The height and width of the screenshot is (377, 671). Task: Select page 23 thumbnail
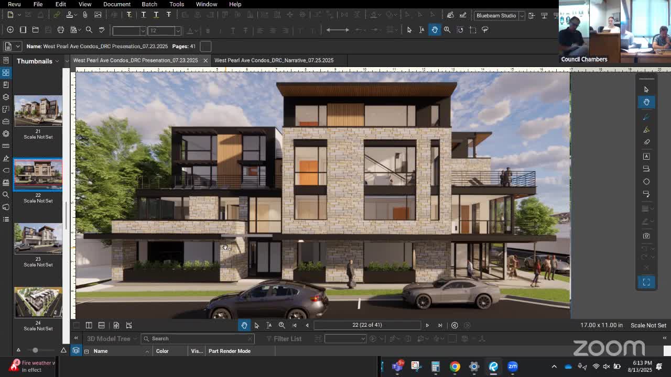(x=38, y=239)
